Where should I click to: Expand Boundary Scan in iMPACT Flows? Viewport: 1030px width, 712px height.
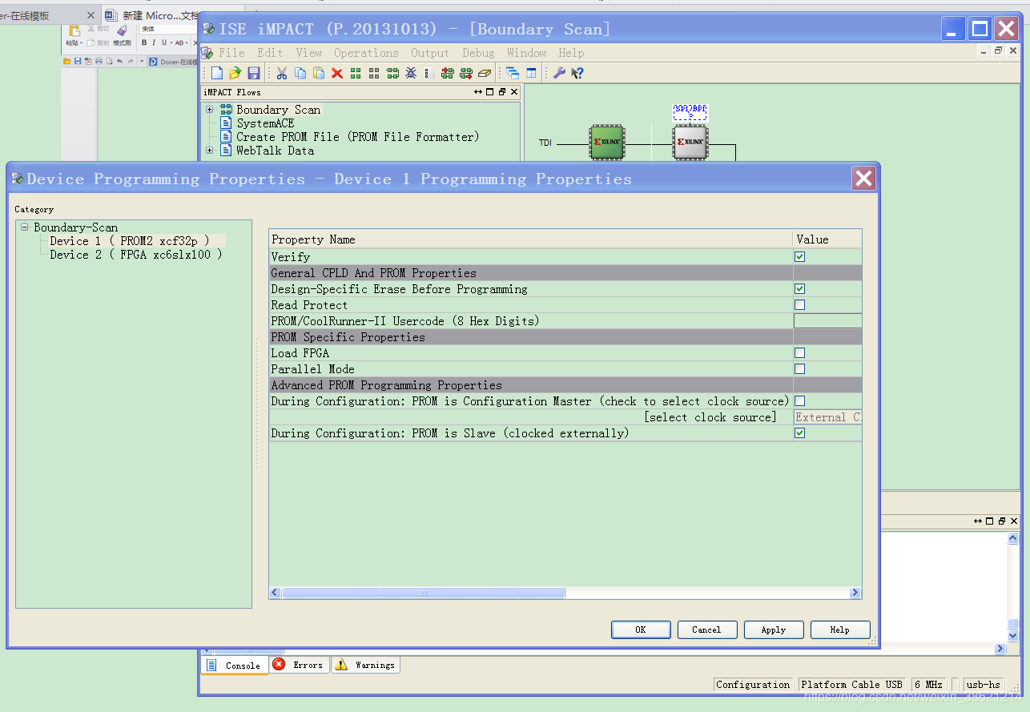(x=210, y=110)
